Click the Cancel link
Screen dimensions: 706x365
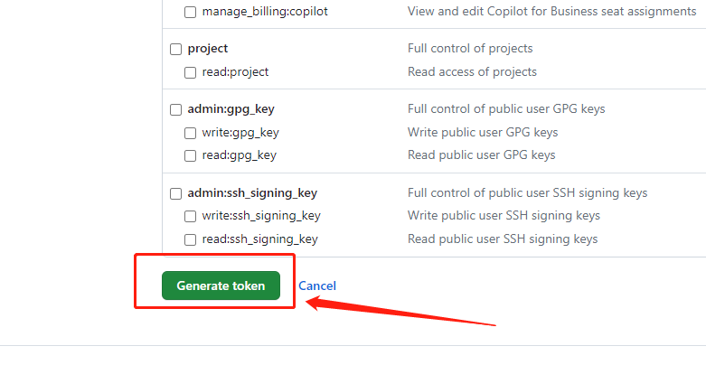317,285
